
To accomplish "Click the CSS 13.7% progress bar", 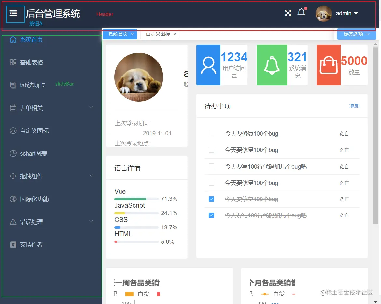I will (136, 228).
